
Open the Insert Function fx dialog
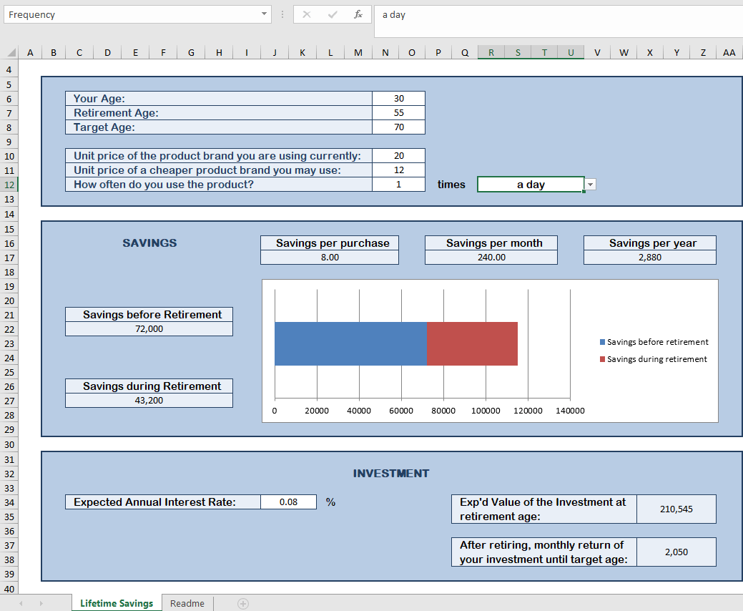pyautogui.click(x=358, y=14)
